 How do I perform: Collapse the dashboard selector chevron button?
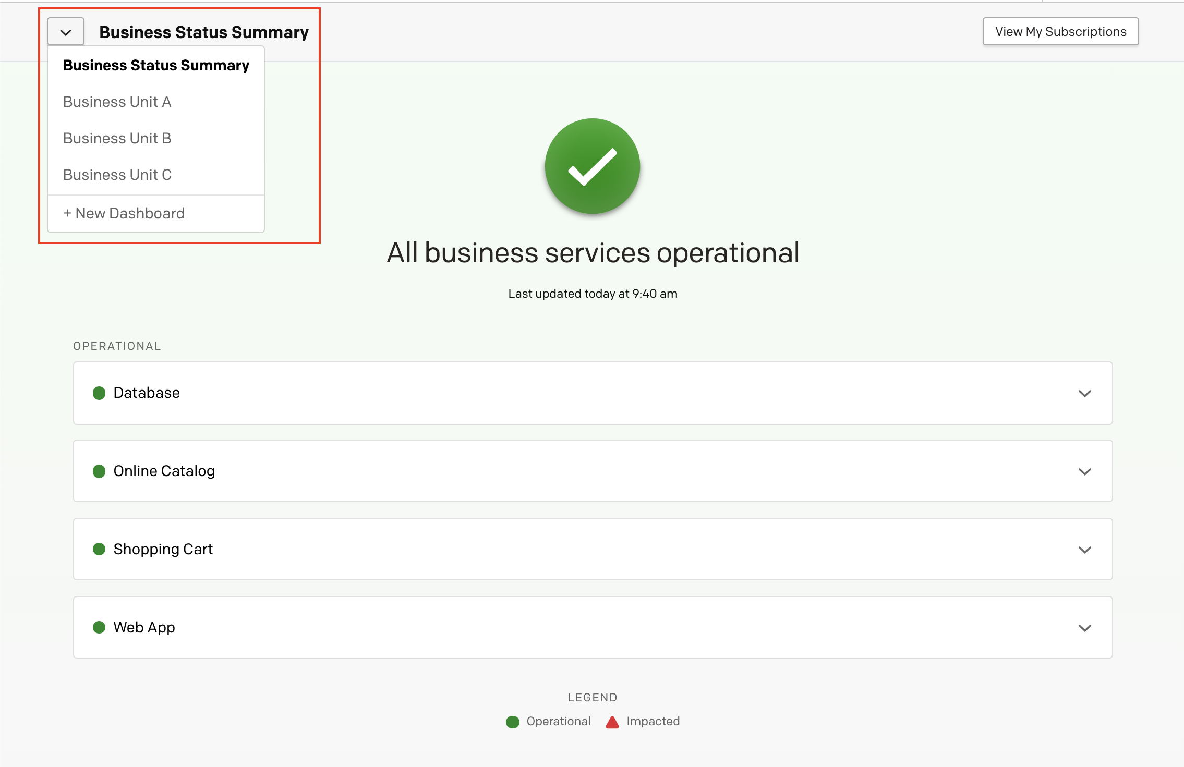coord(66,32)
